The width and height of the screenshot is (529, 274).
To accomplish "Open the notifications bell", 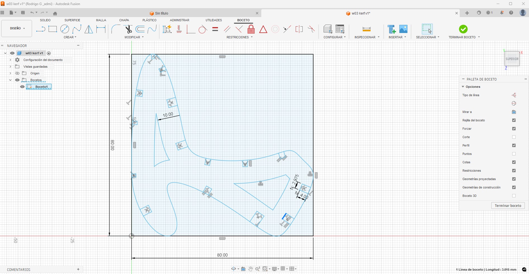I will [502, 13].
